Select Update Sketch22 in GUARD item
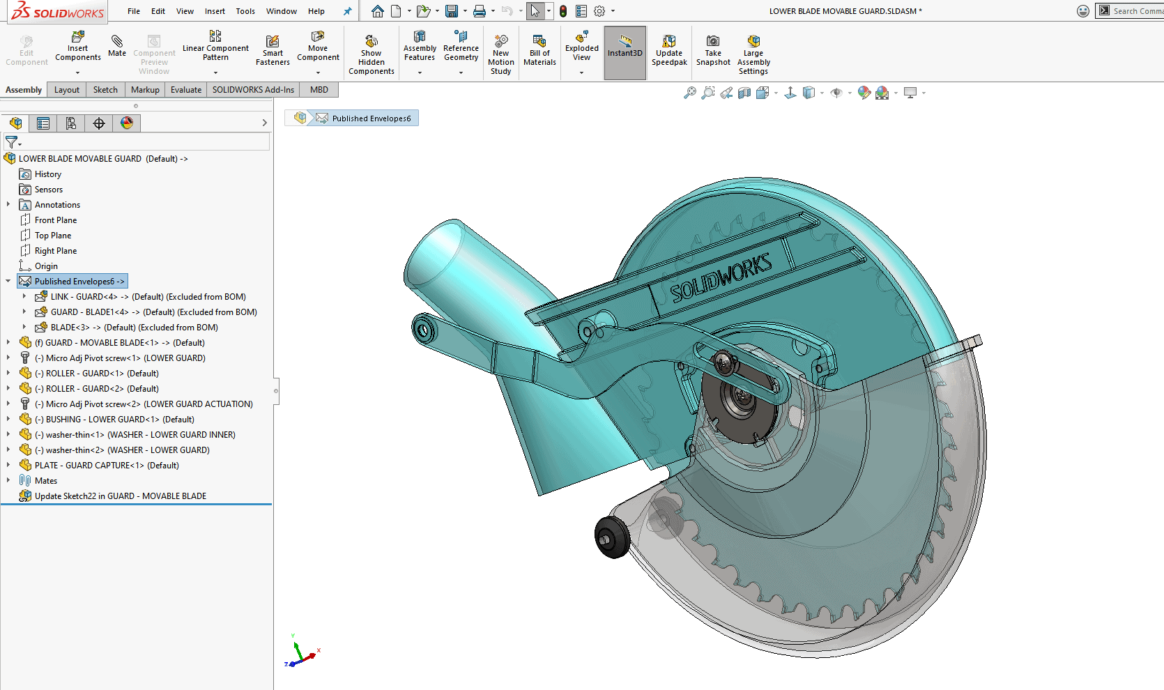 pyautogui.click(x=121, y=496)
